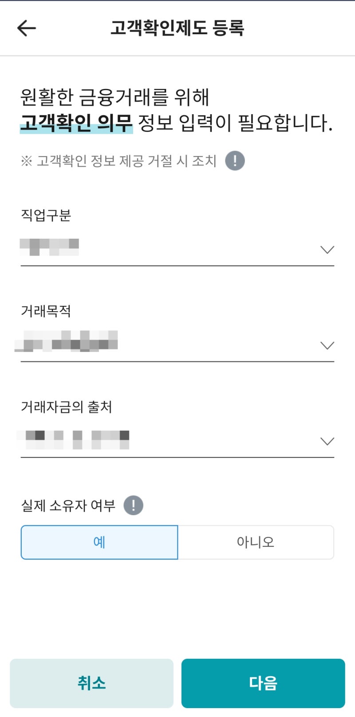Image resolution: width=355 pixels, height=717 pixels.
Task: Choose 아니오 for beneficial owner
Action: coord(256,542)
